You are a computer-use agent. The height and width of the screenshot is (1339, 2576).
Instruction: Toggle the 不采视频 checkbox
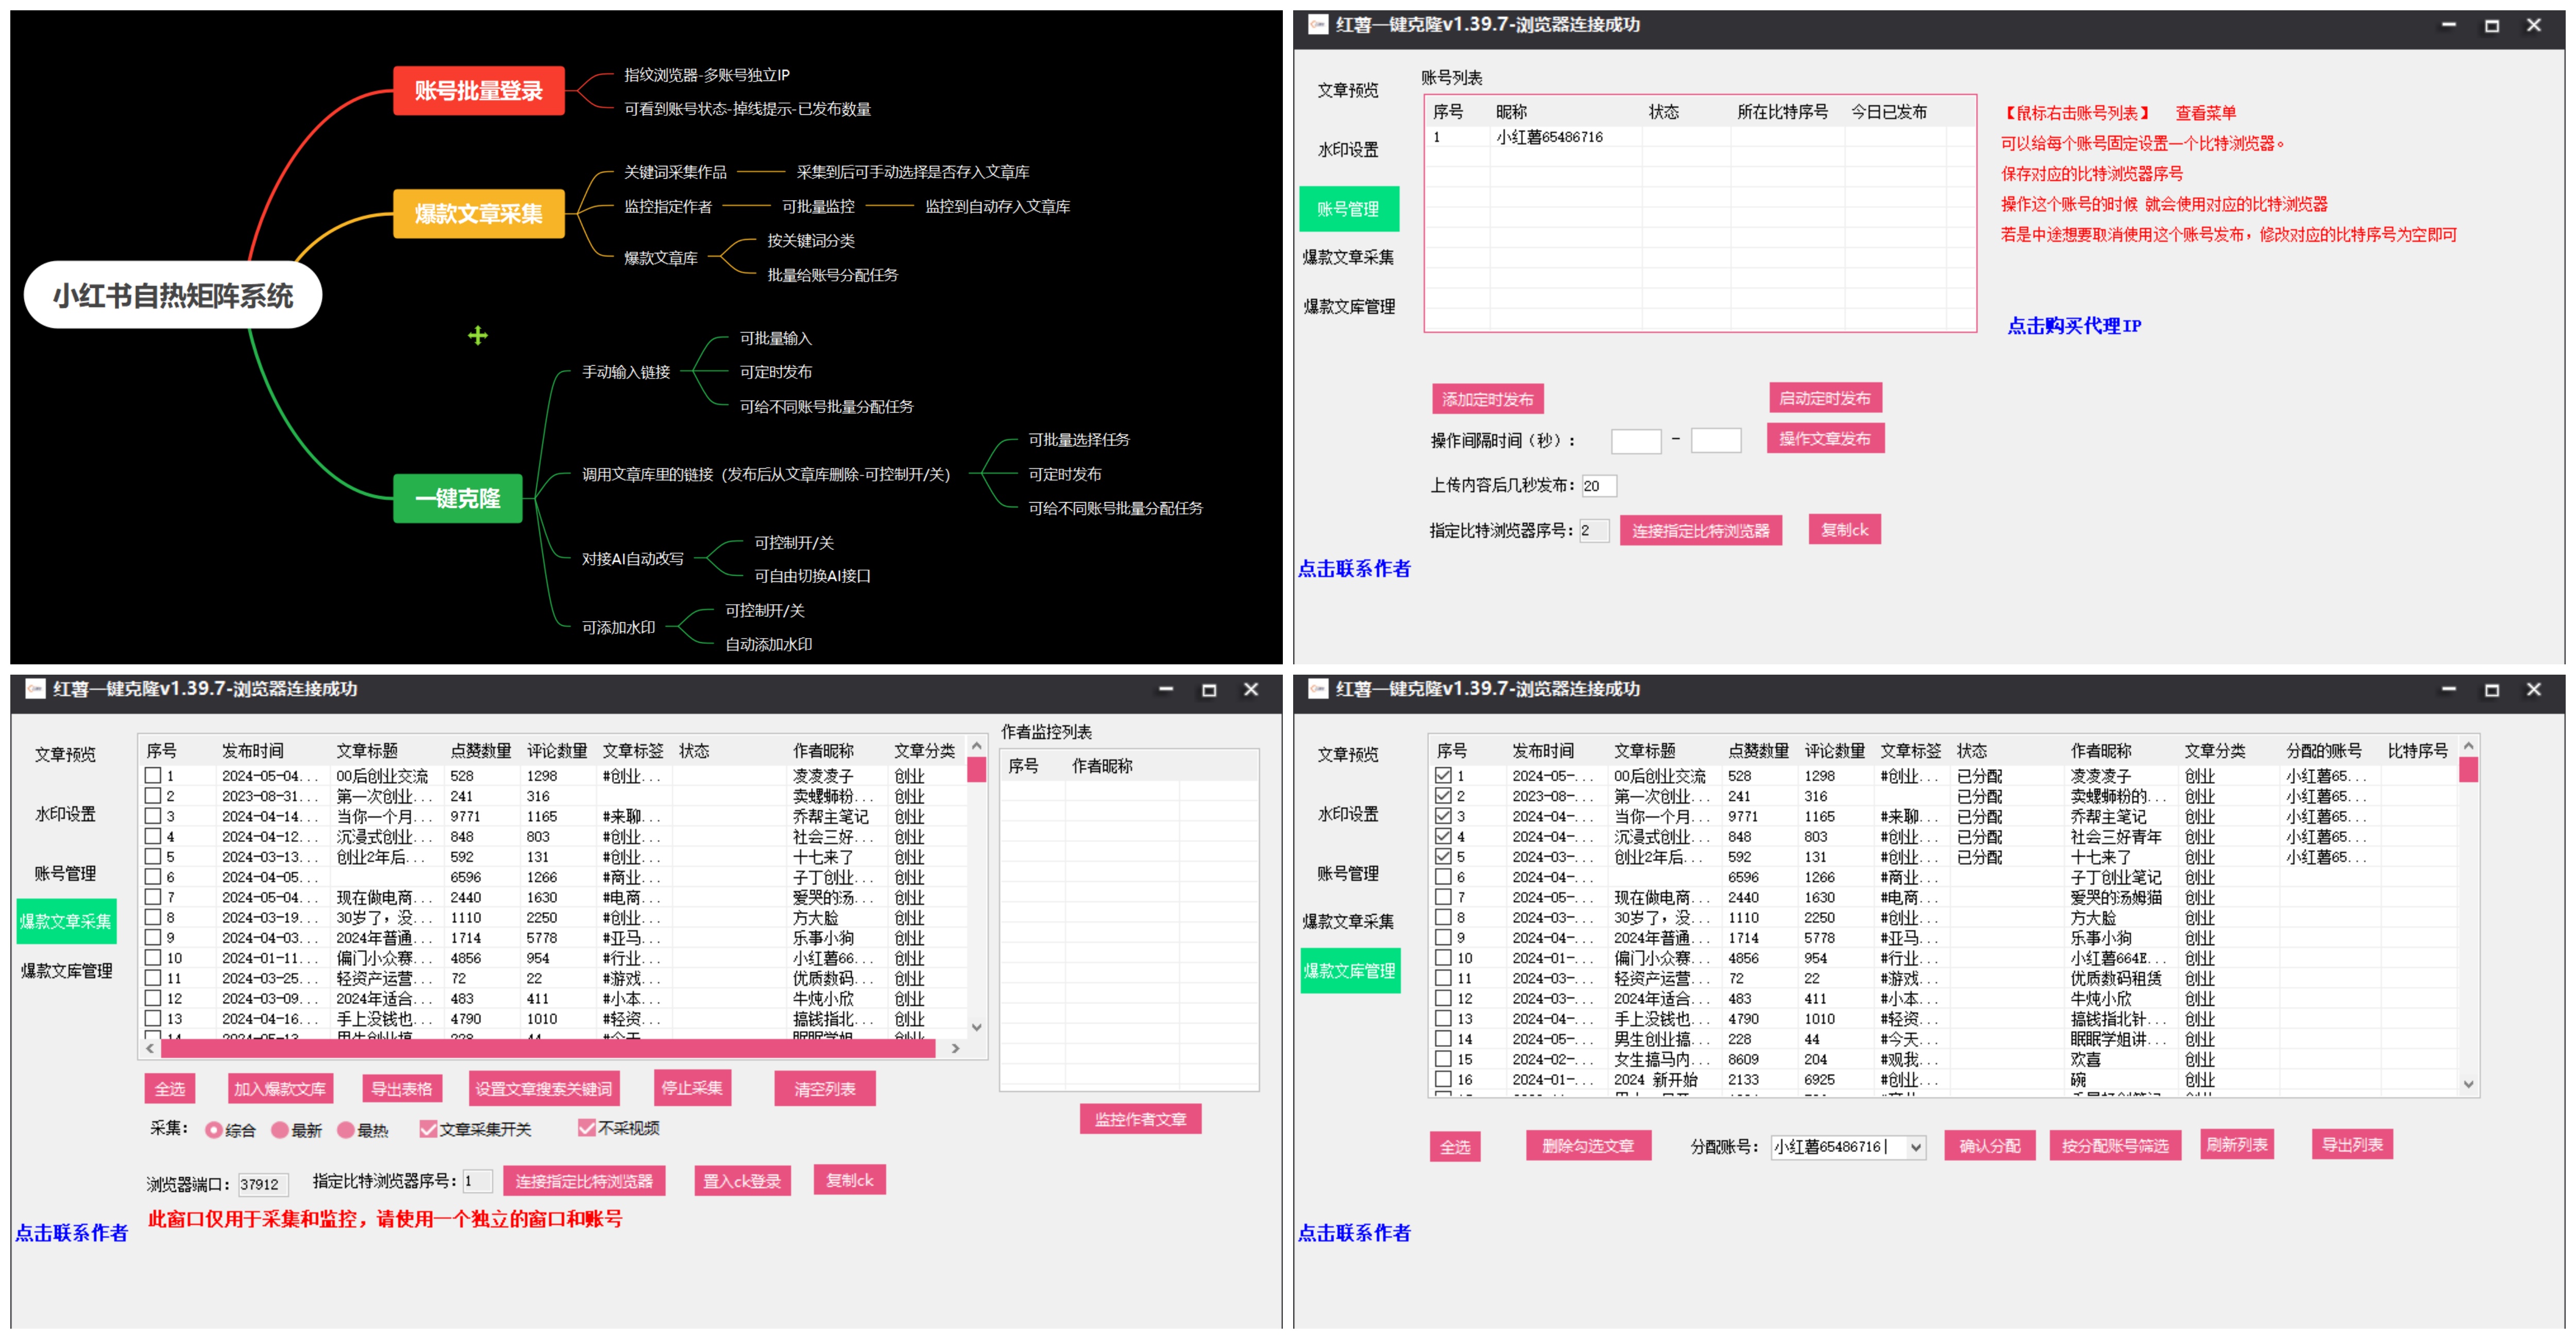pyautogui.click(x=587, y=1128)
